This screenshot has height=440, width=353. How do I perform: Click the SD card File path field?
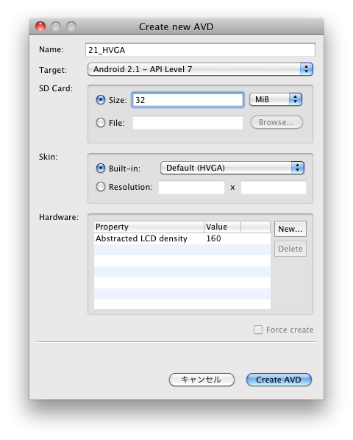(188, 123)
